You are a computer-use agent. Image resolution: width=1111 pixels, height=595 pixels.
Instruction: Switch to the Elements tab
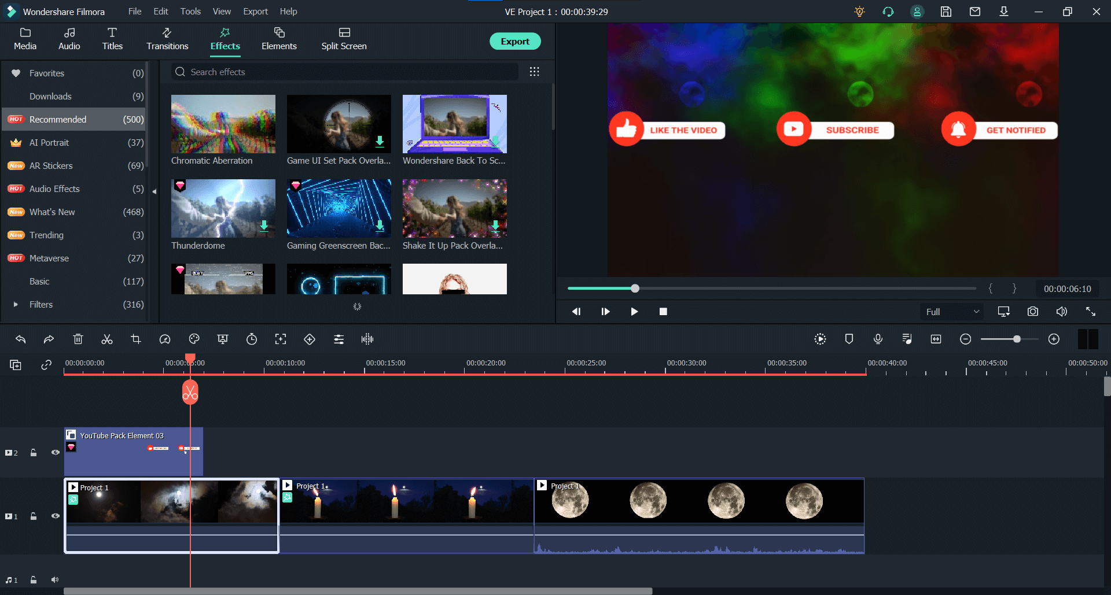tap(279, 39)
